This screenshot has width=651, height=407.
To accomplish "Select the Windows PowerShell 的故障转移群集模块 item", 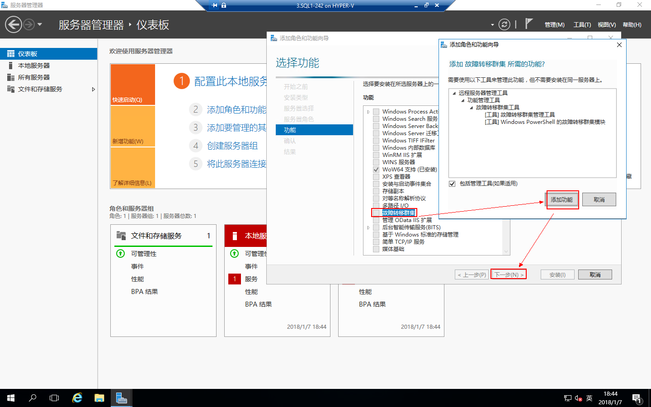I will [545, 122].
